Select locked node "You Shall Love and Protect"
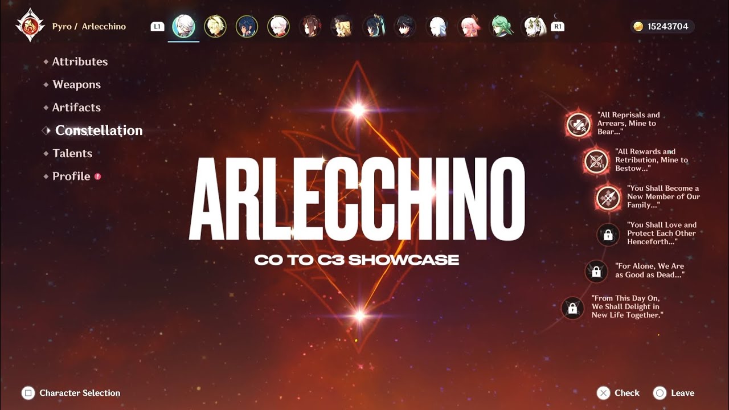The image size is (729, 410). pyautogui.click(x=608, y=235)
